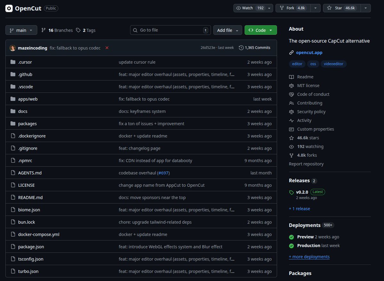Click the OpenCut repository logo icon
The image size is (384, 281).
click(9, 8)
